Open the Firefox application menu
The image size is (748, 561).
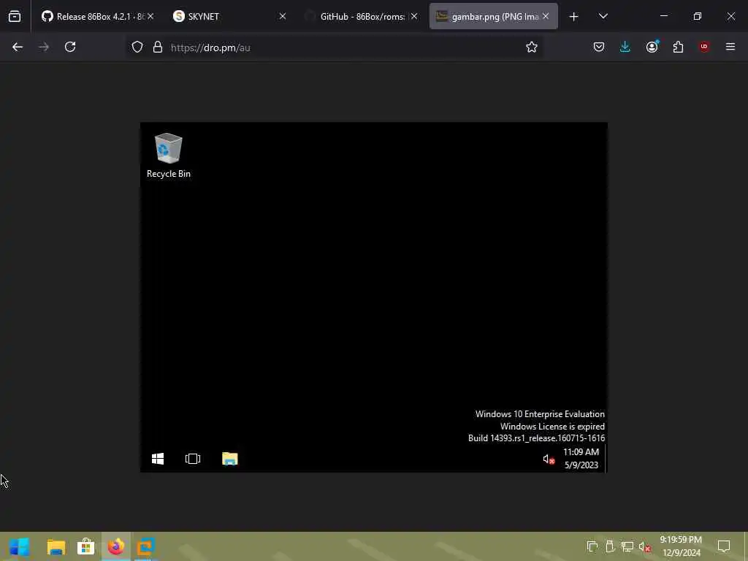click(730, 47)
